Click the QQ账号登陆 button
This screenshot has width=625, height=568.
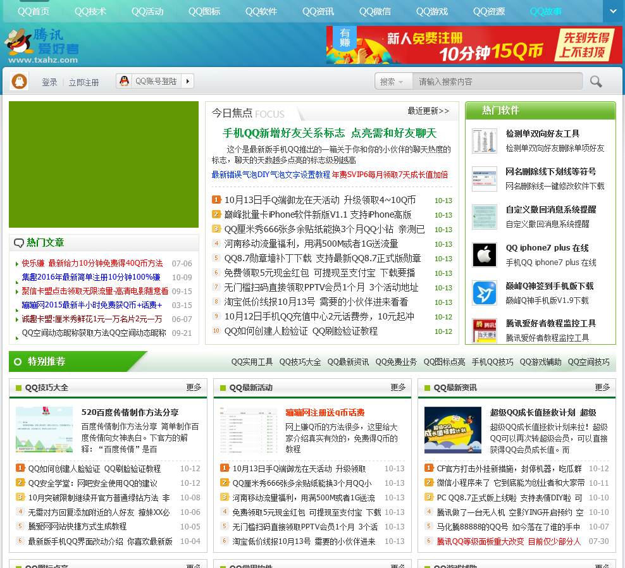pyautogui.click(x=156, y=82)
